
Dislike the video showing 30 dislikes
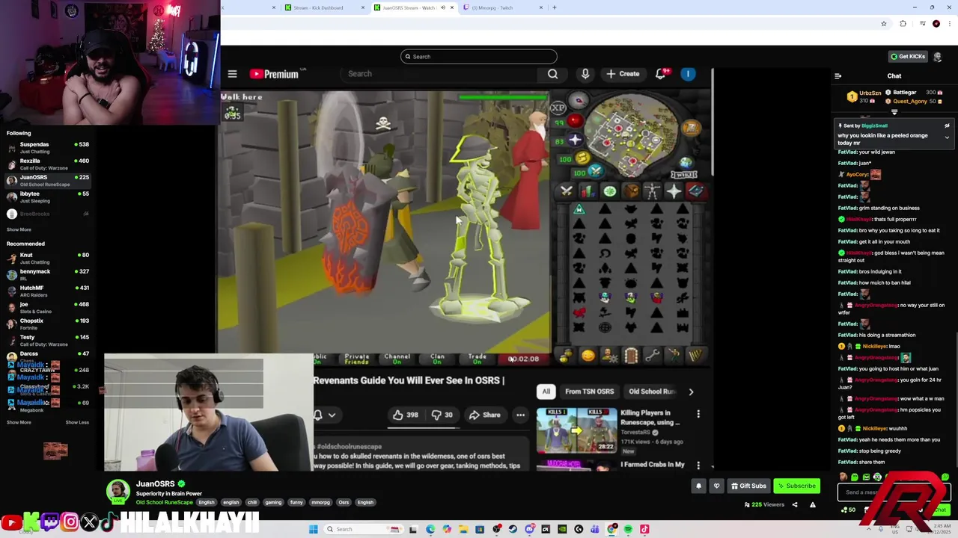[x=442, y=415]
